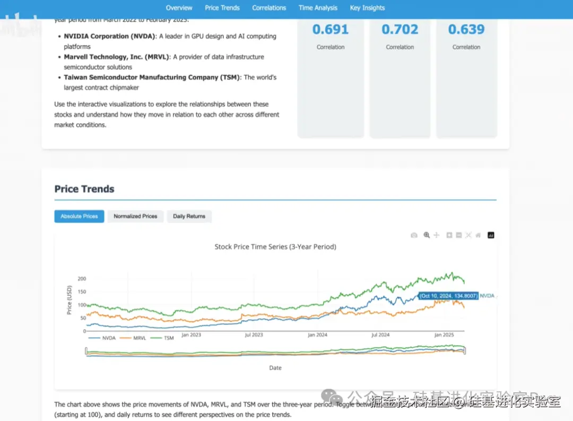Click the Autoscale modebar icon
This screenshot has height=421, width=573.
[468, 235]
